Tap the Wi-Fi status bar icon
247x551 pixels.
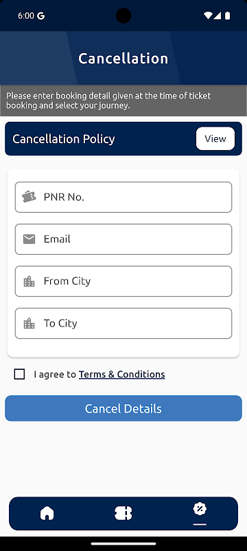208,16
